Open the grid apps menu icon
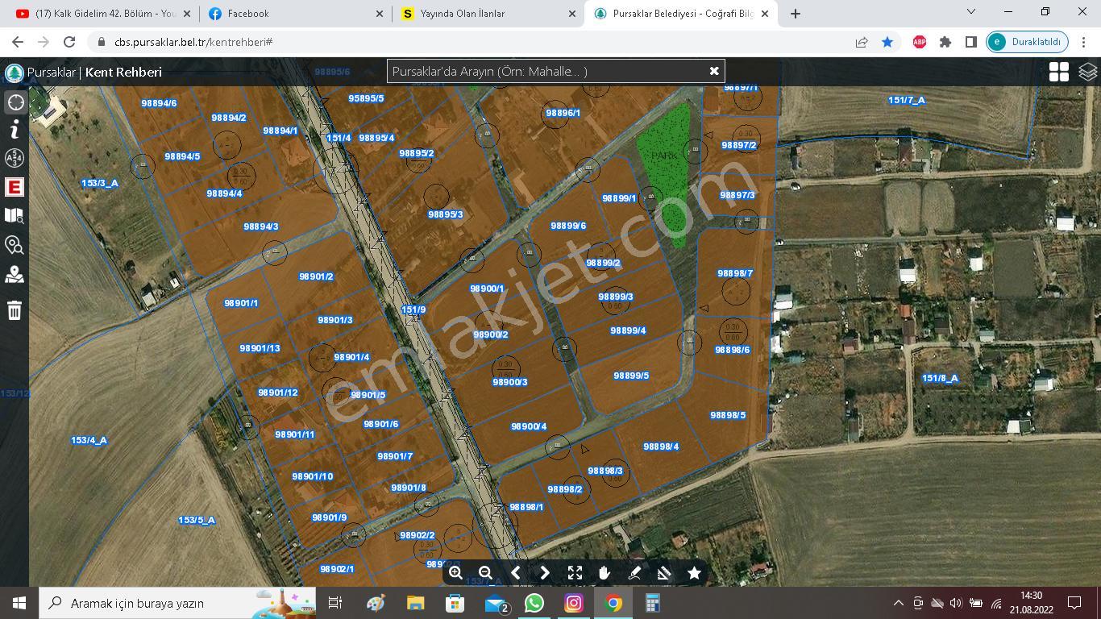The image size is (1101, 619). [1059, 72]
